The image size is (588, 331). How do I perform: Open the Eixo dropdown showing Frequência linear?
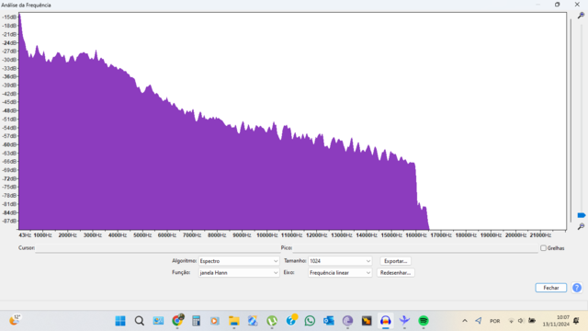tap(340, 273)
